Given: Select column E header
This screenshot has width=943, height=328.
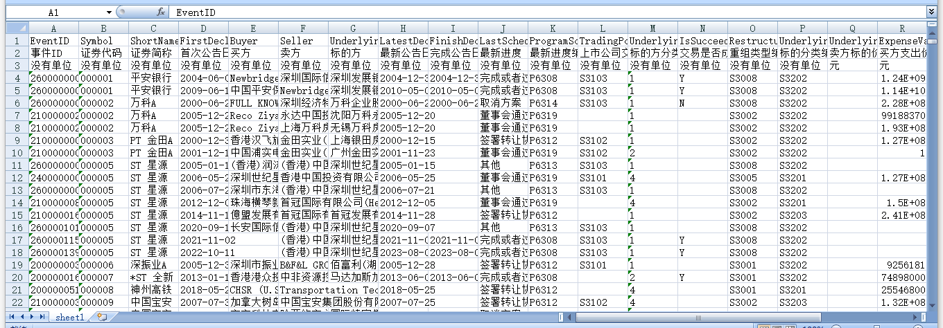Looking at the screenshot, I should pos(253,28).
